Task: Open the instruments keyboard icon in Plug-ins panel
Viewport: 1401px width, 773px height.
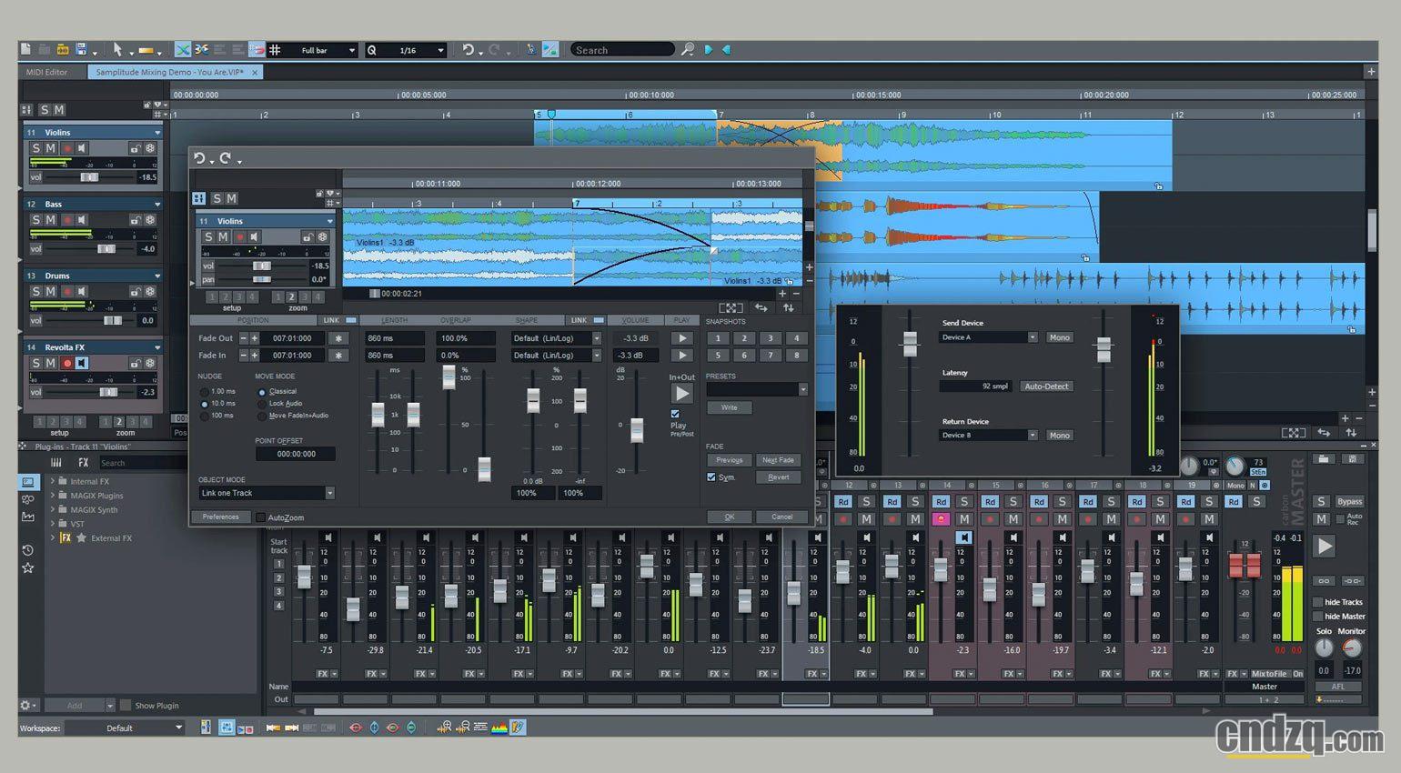Action: click(x=55, y=463)
